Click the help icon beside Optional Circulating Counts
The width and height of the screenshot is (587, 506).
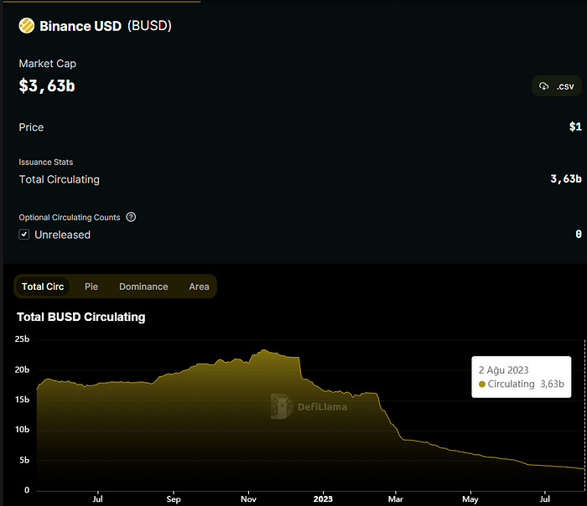[131, 217]
